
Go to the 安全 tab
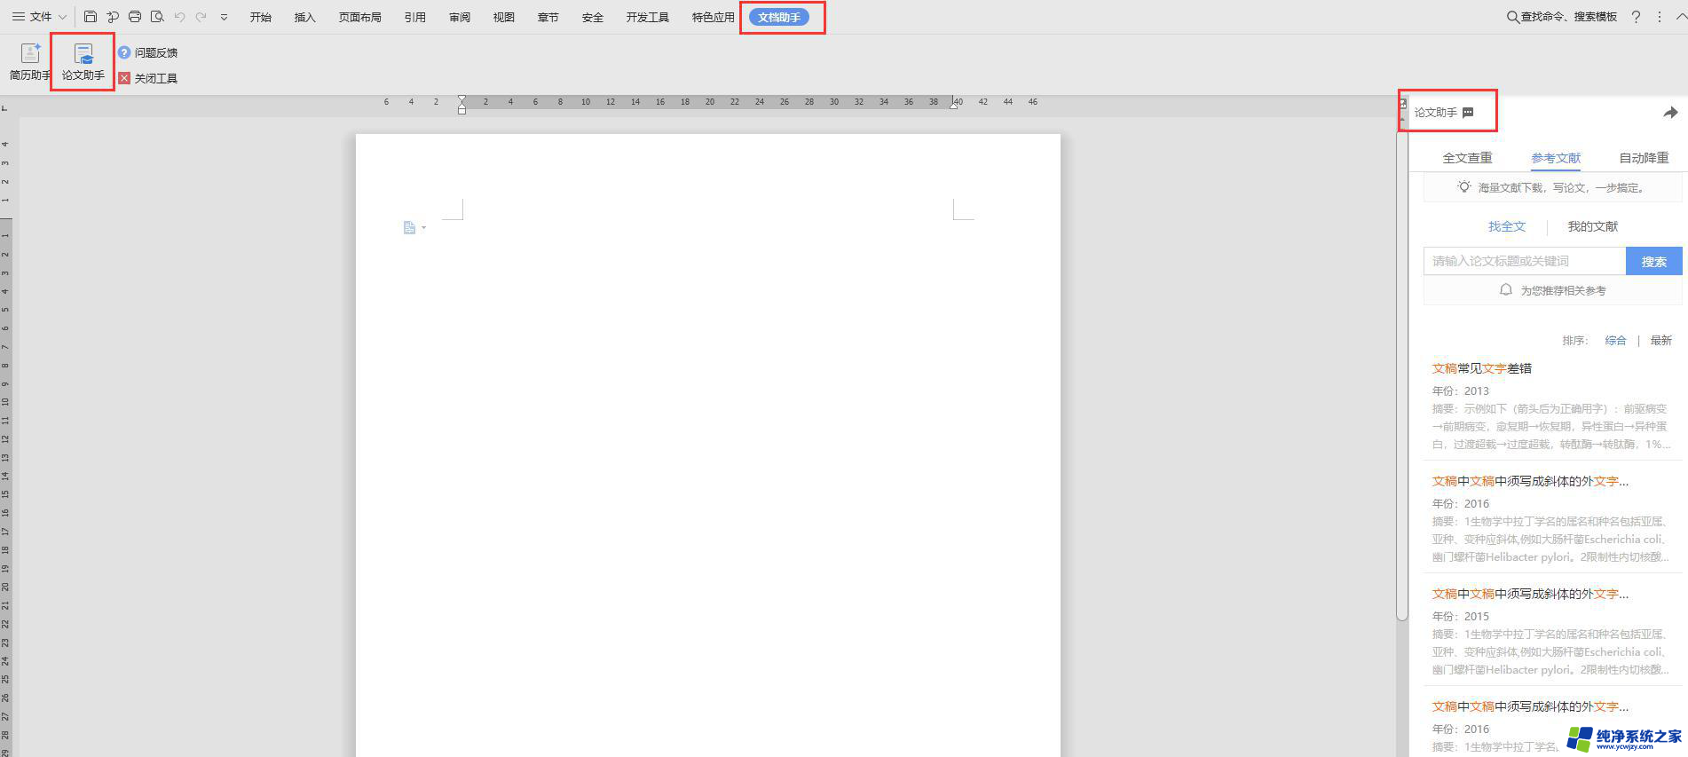tap(593, 17)
